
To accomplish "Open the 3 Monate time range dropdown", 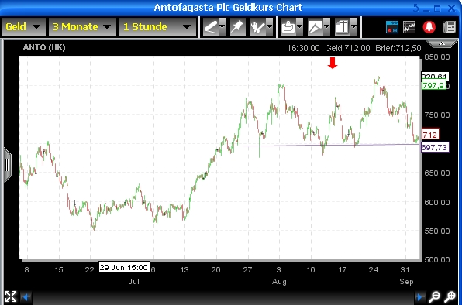I will (82, 27).
